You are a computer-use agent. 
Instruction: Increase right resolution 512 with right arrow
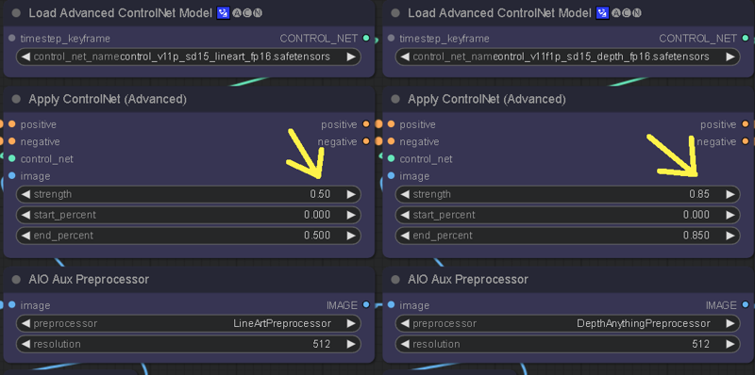pyautogui.click(x=730, y=344)
